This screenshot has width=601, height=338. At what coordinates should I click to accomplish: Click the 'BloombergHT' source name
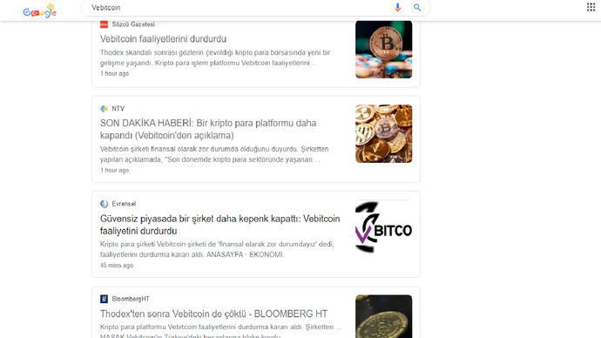131,299
